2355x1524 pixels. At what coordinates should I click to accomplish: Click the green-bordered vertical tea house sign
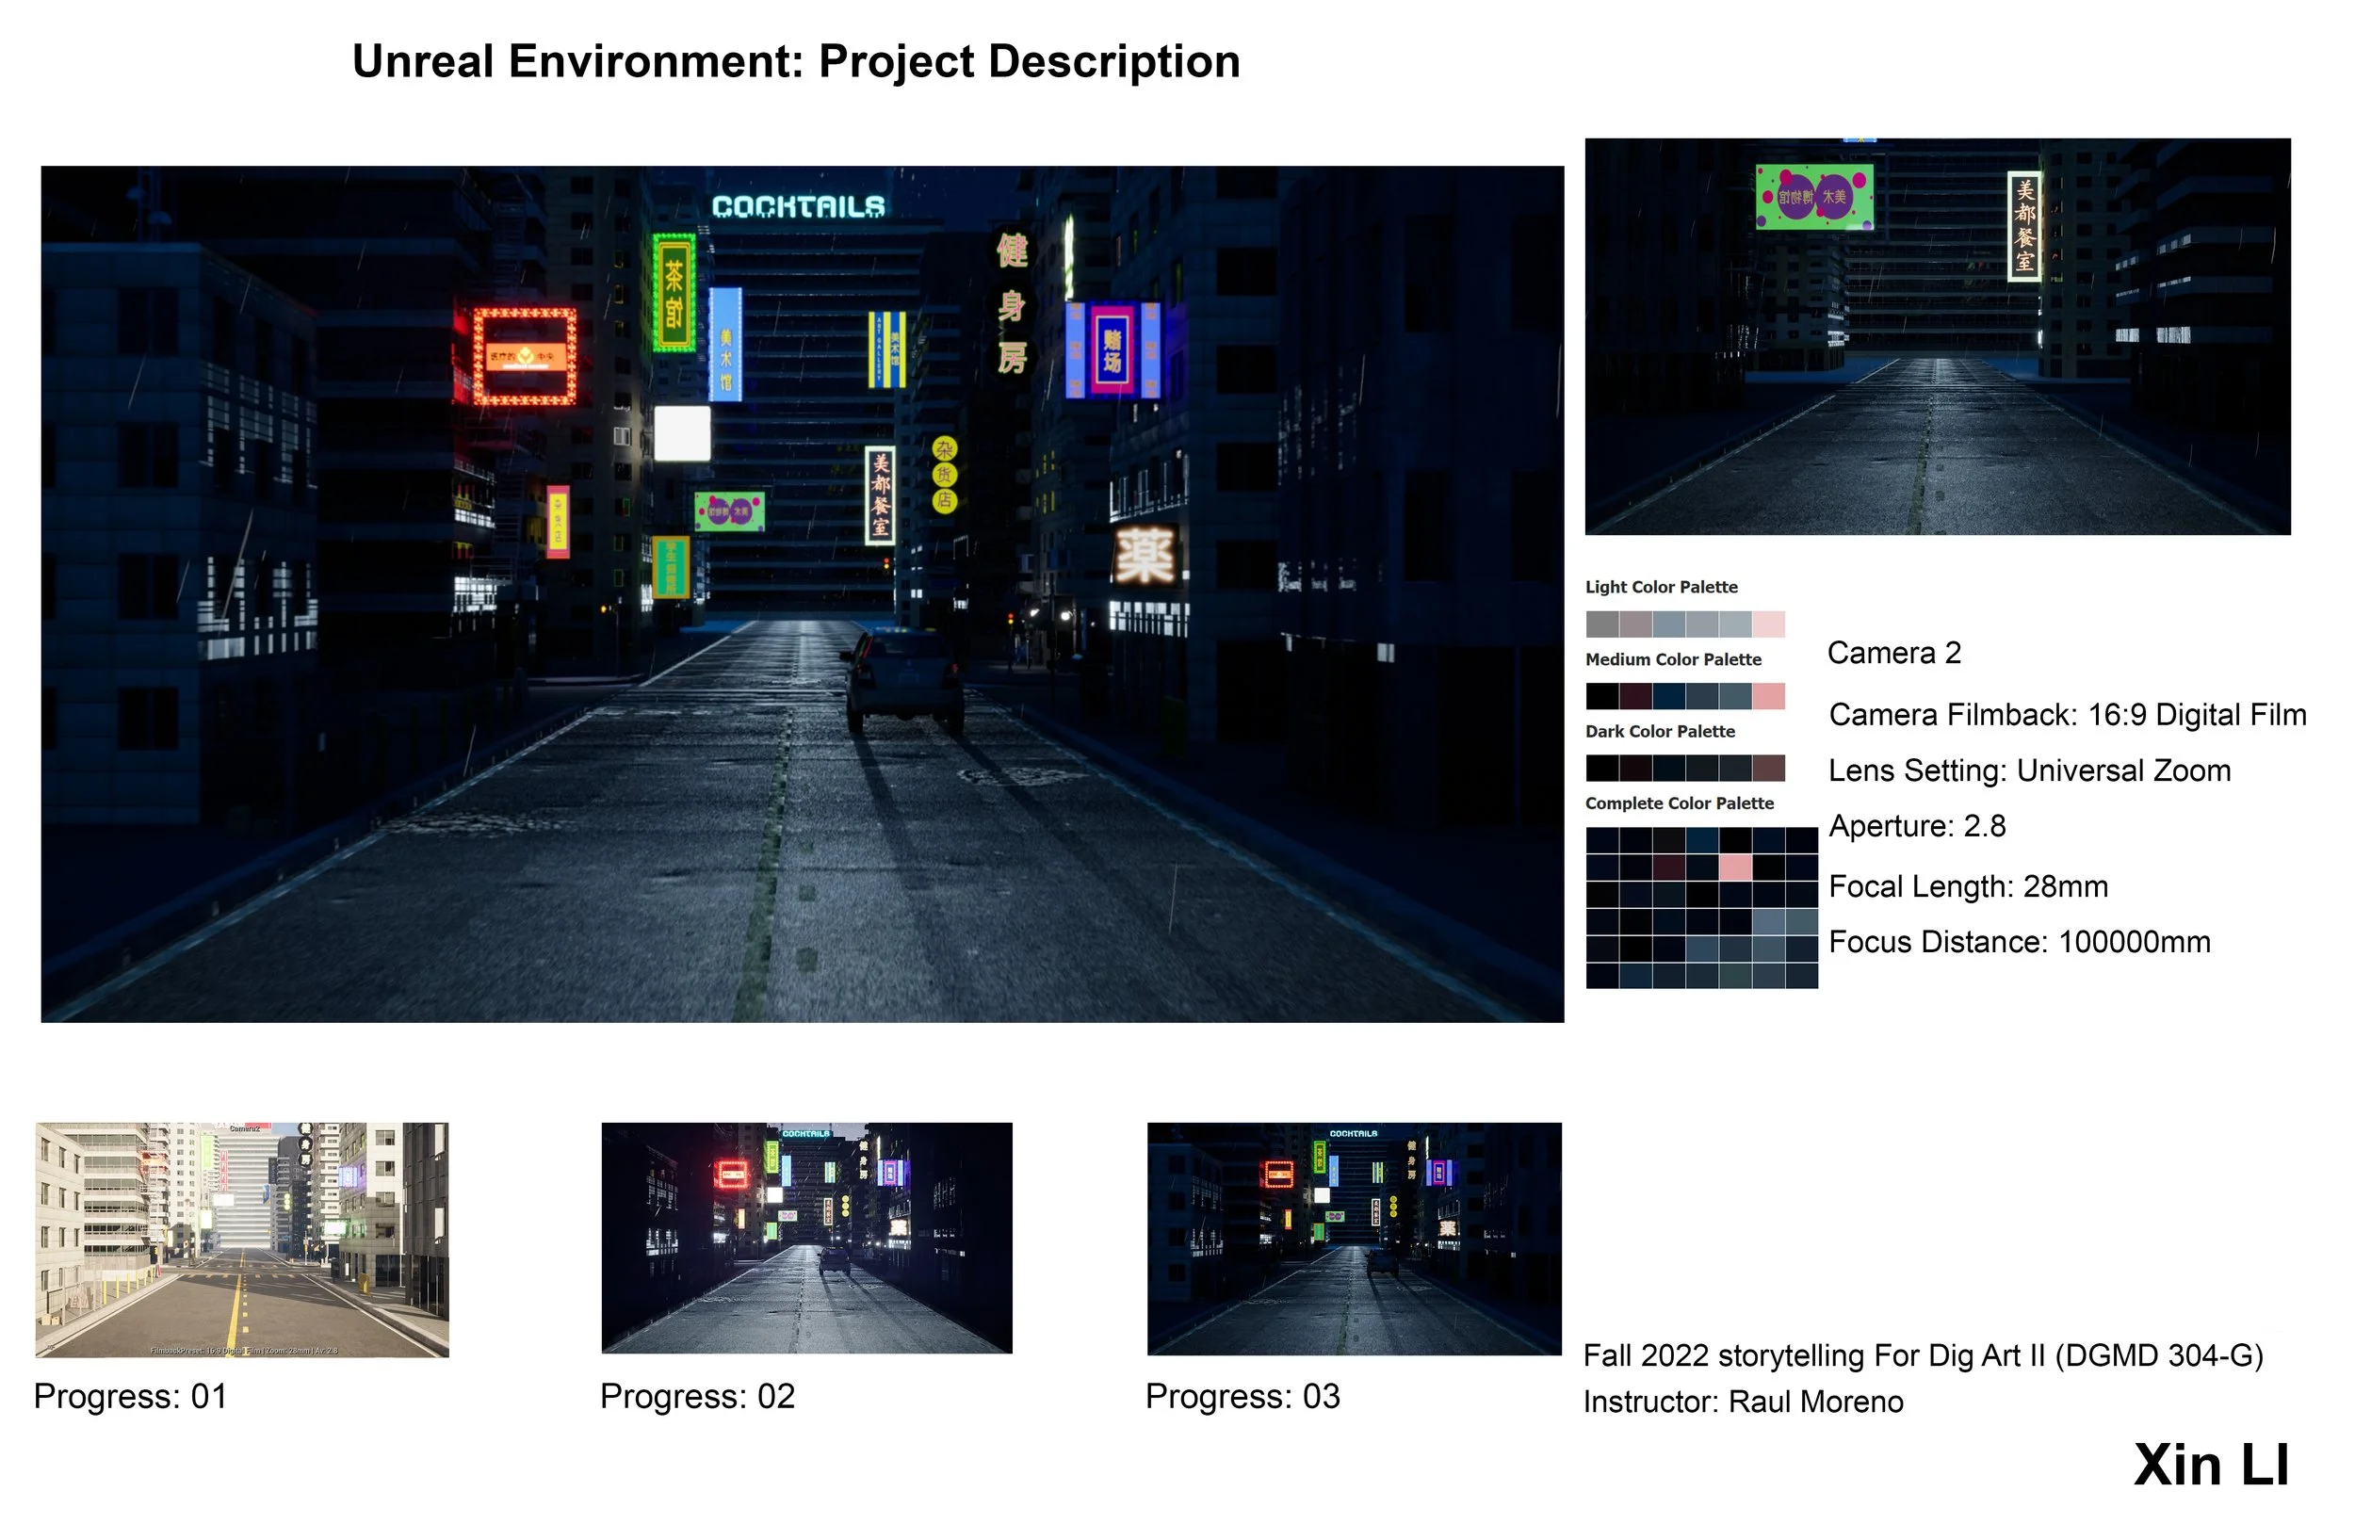pos(674,293)
